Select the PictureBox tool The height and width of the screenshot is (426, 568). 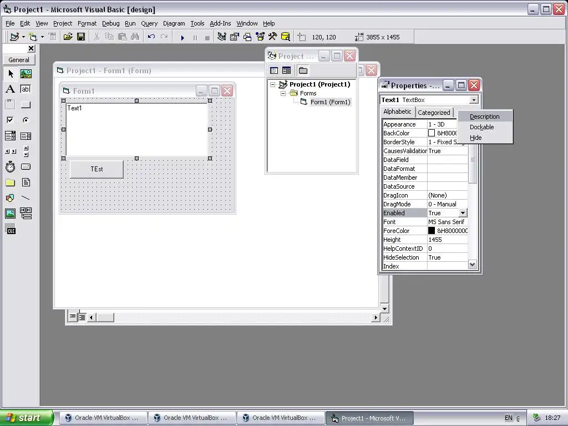click(x=26, y=74)
